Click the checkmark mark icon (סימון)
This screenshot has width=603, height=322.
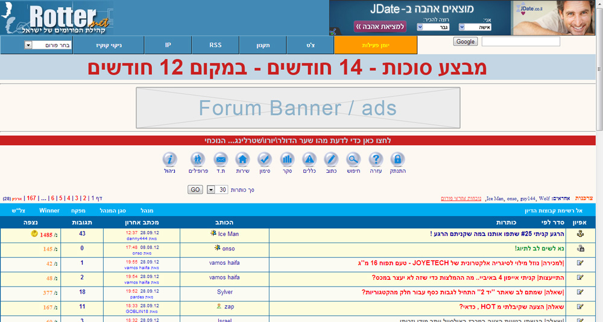point(264,159)
